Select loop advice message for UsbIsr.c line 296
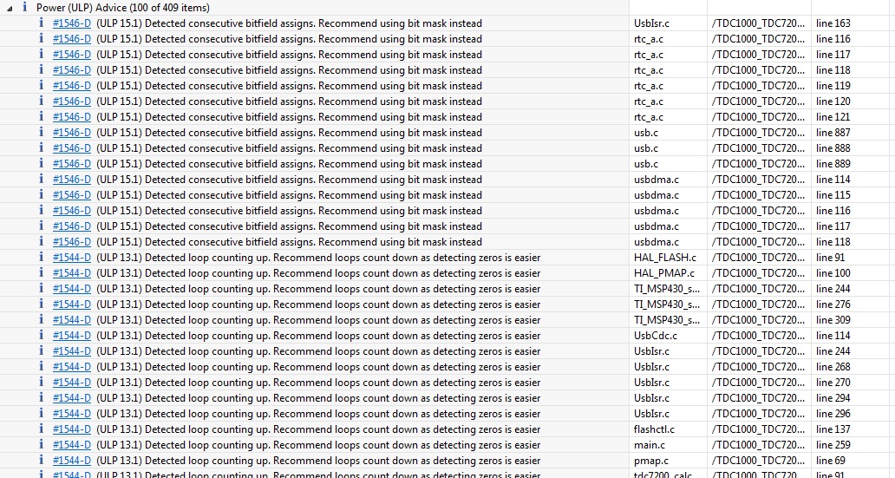Viewport: 895px width, 478px height. point(318,414)
